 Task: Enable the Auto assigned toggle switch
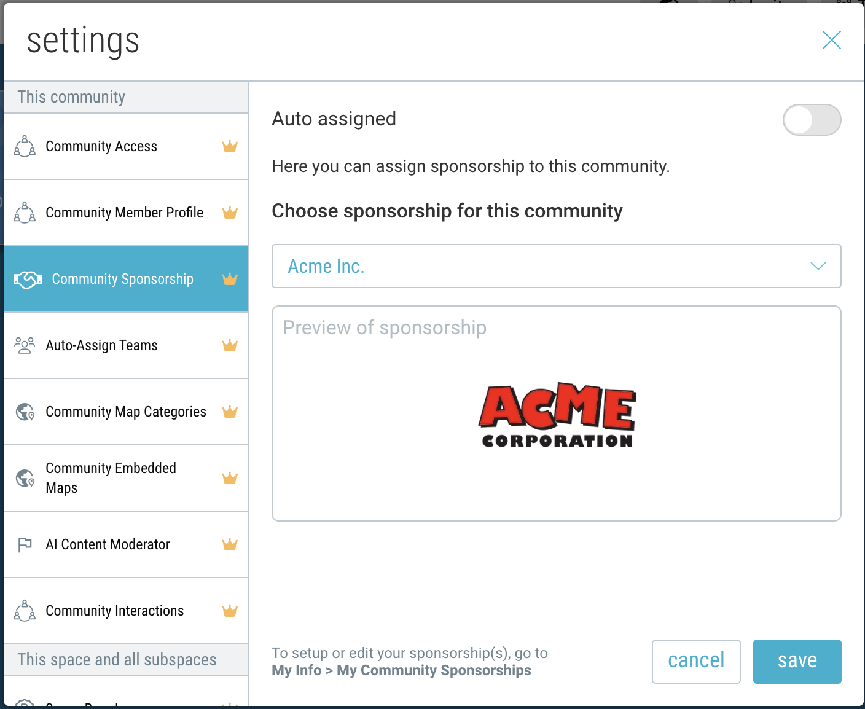812,120
